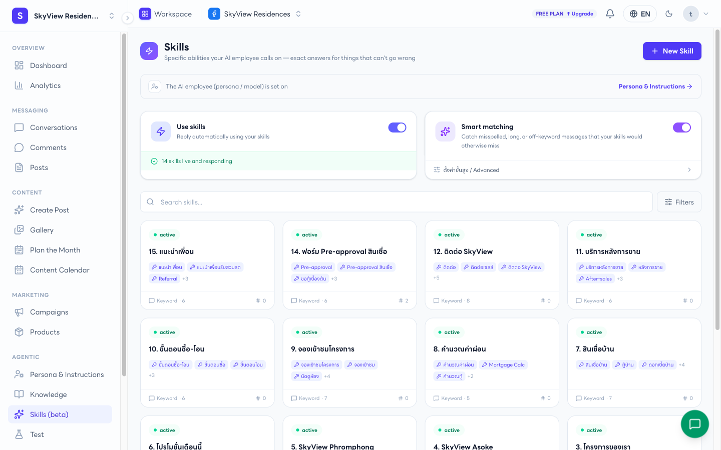Click the Knowledge book icon
Image resolution: width=721 pixels, height=450 pixels.
(19, 394)
